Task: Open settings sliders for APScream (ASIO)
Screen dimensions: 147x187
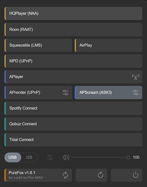Action: (136, 93)
